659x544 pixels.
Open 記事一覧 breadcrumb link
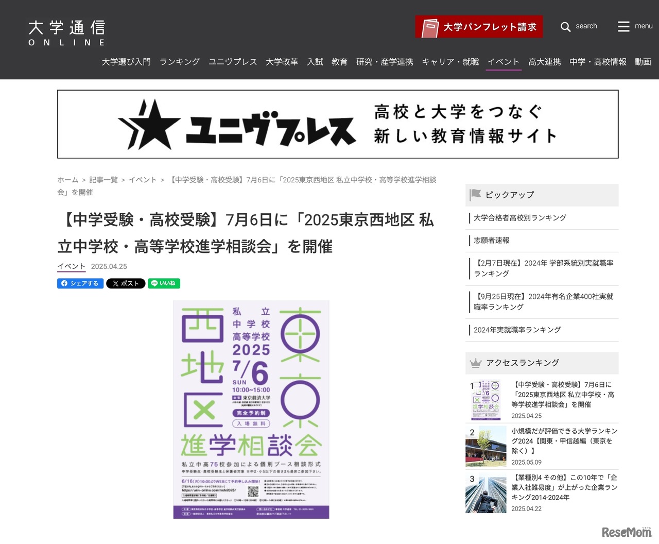[103, 180]
